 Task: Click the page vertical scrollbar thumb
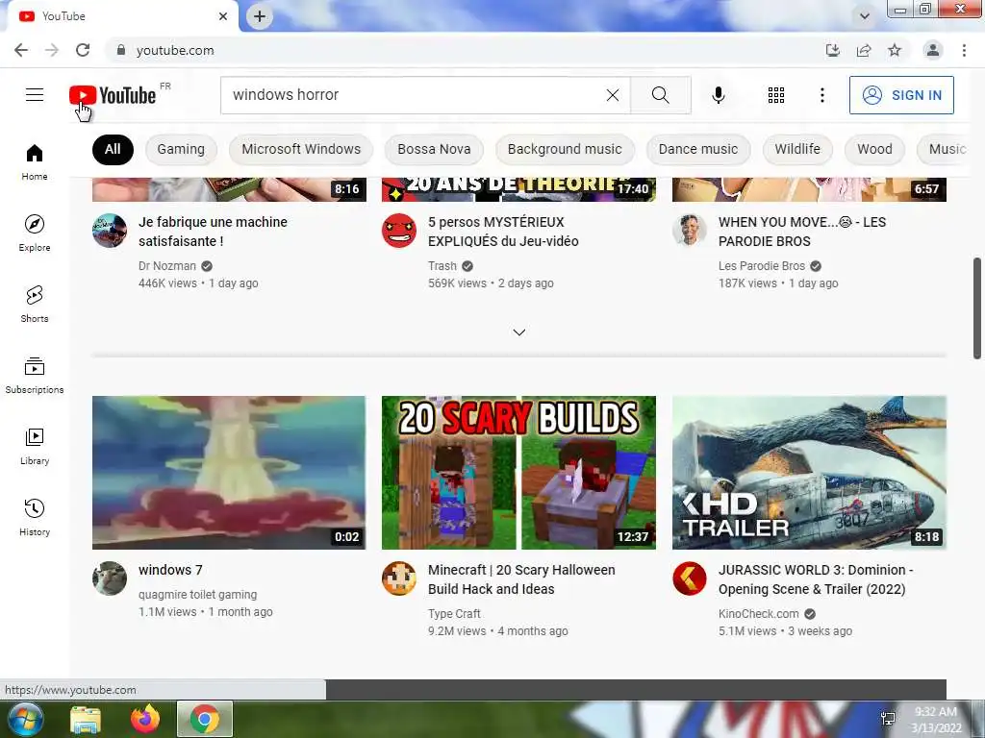(x=977, y=307)
